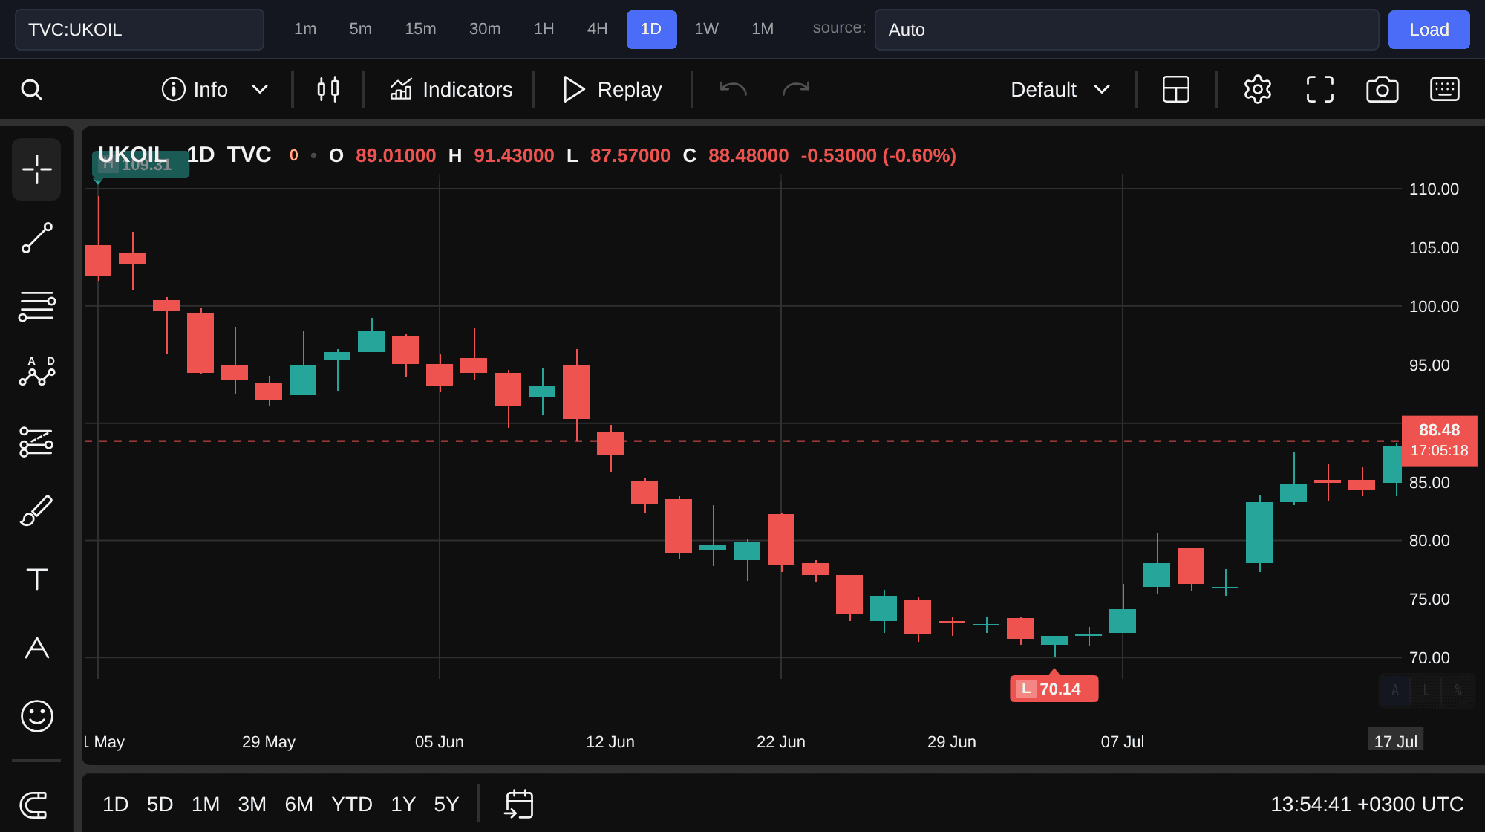This screenshot has height=832, width=1485.
Task: Enter fullscreen mode
Action: pos(1320,90)
